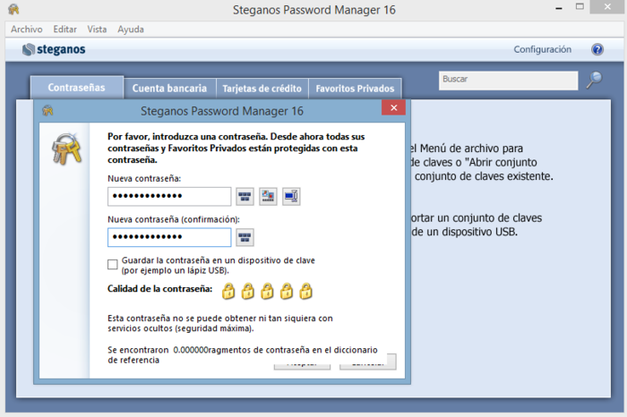
Task: Click the second password quality padlock
Action: pyautogui.click(x=247, y=291)
